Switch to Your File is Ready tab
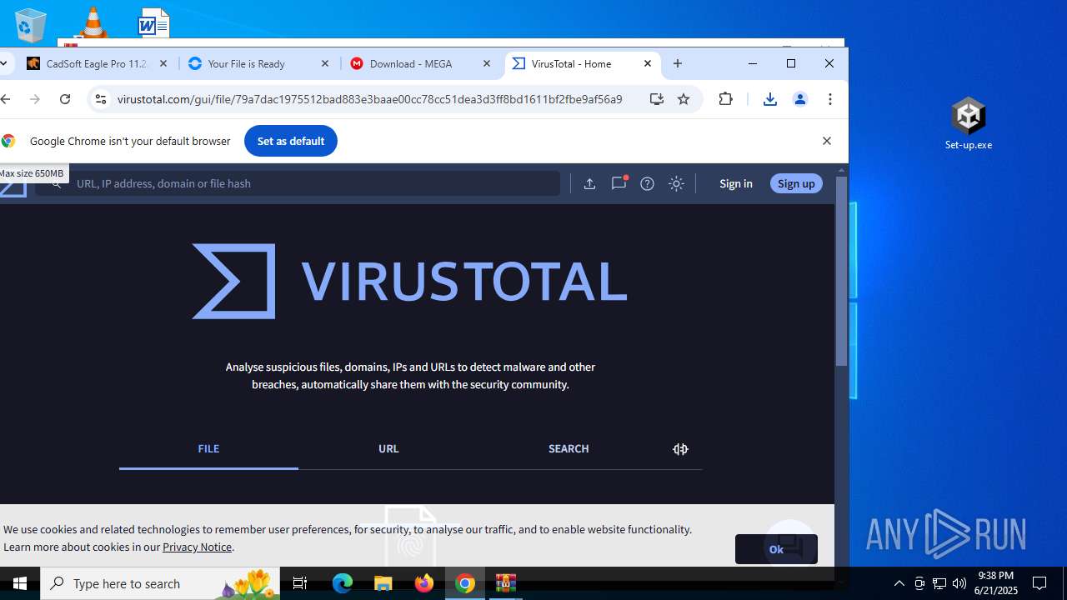The image size is (1067, 600). pos(259,64)
